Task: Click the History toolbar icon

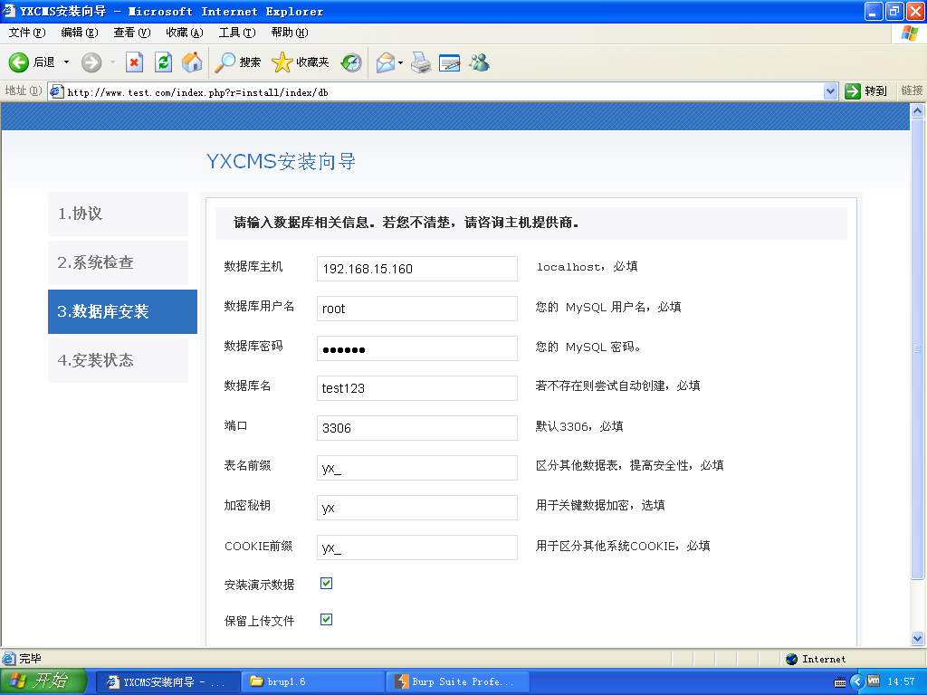Action: pos(351,62)
